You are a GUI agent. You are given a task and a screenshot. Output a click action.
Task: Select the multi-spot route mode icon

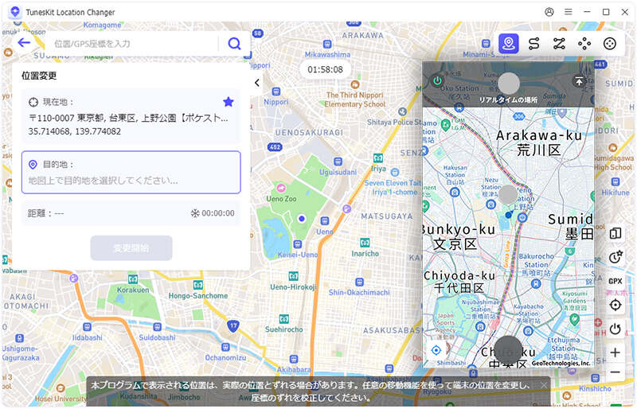click(559, 44)
